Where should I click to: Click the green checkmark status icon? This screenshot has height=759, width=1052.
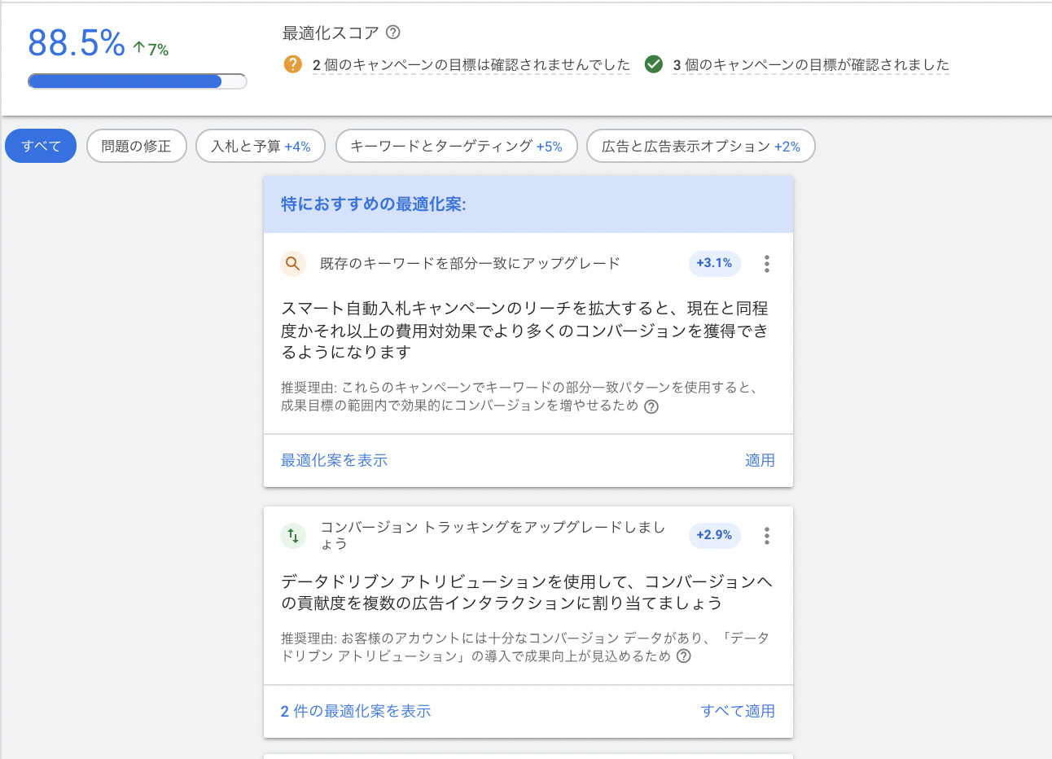coord(653,64)
